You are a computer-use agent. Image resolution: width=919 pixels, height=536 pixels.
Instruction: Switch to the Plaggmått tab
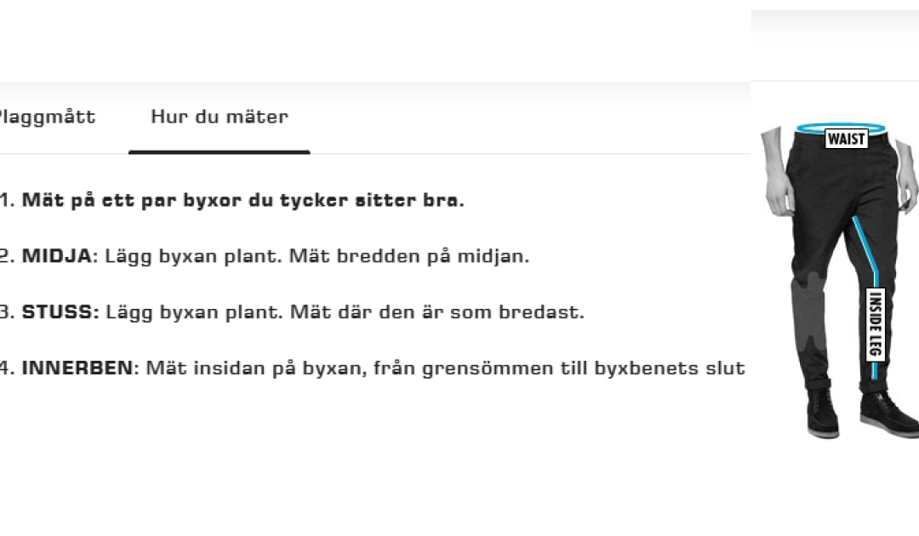(x=47, y=117)
